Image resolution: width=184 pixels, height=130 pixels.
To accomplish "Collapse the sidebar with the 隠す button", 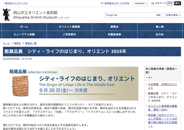I will (x=149, y=77).
